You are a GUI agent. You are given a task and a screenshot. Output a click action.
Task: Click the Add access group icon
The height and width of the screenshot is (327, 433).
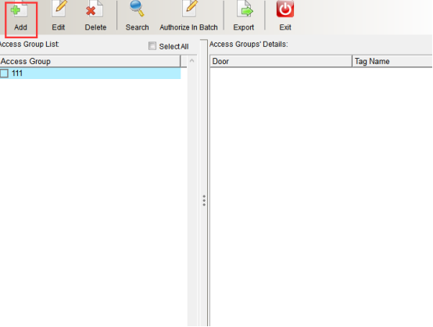click(19, 9)
